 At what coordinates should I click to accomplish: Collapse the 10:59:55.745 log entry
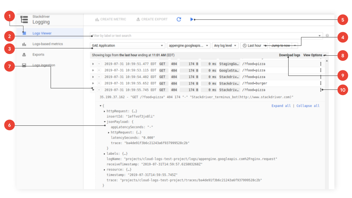coord(93,90)
